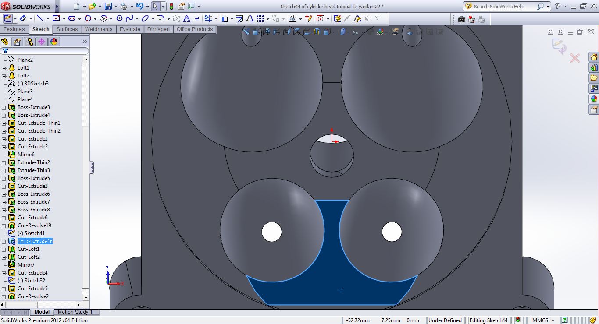Open the DimXpertManager panel tab
This screenshot has width=599, height=324.
click(42, 42)
